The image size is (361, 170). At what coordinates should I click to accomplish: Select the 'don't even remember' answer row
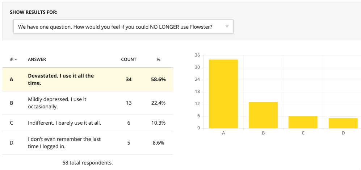(88, 143)
